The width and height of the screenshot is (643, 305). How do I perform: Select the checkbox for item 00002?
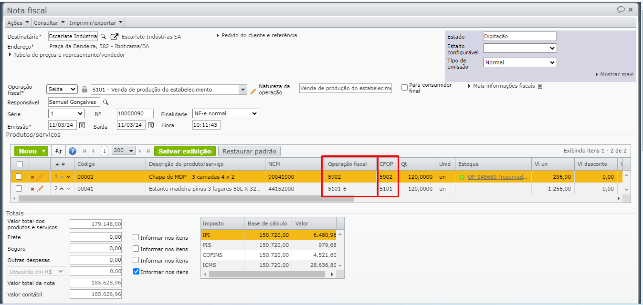19,177
